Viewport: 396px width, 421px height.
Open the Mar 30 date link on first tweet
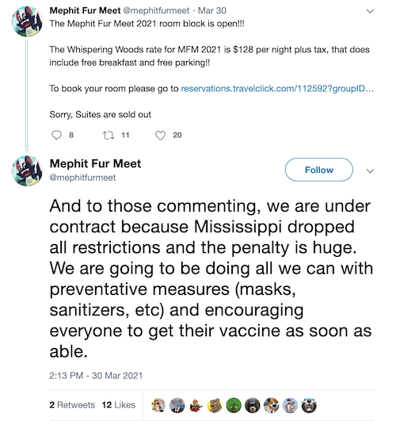coord(212,10)
